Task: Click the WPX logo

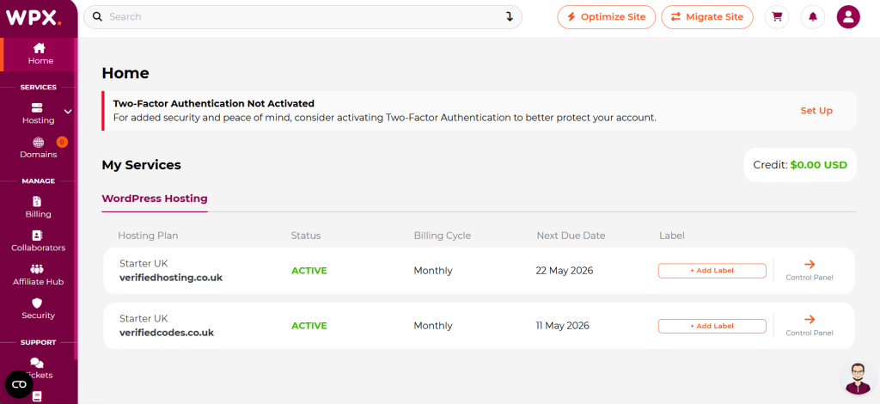Action: tap(34, 18)
